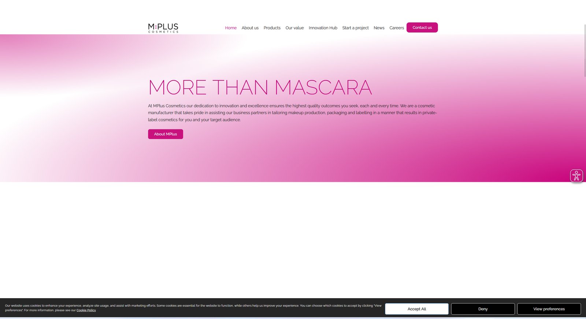
Task: Select Products in the navigation bar
Action: pos(272,28)
